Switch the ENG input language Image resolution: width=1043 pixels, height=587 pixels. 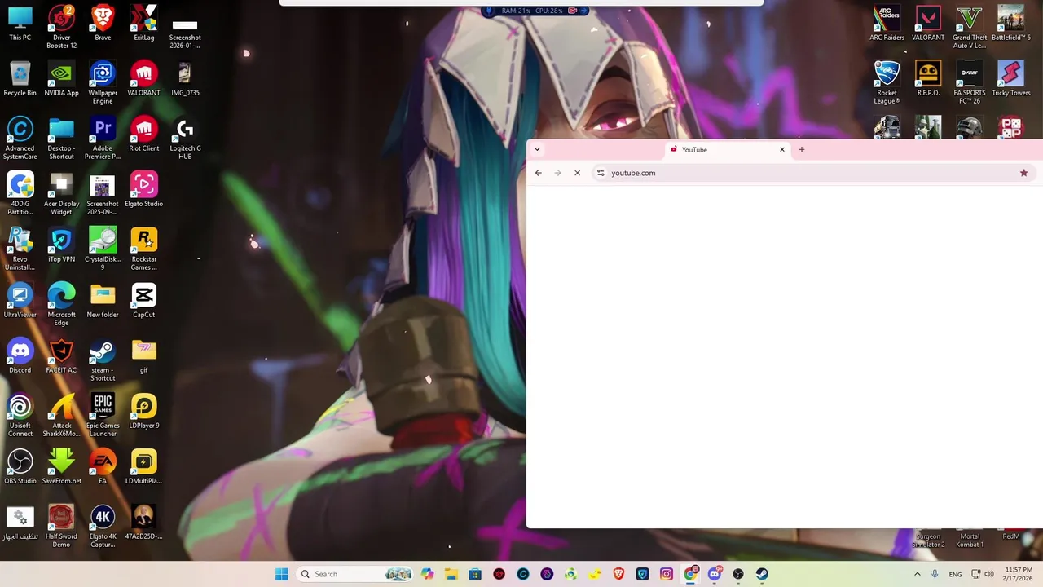(x=955, y=574)
